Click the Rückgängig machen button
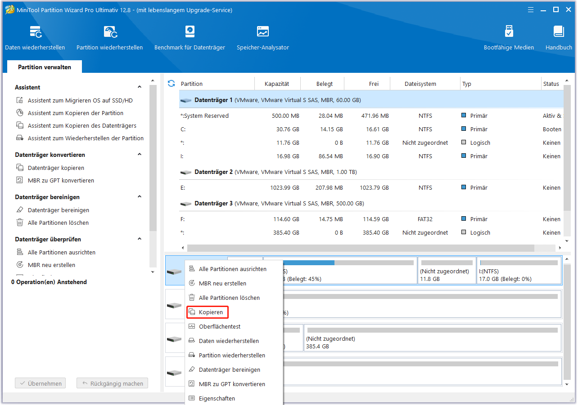578x405 pixels. [x=112, y=384]
